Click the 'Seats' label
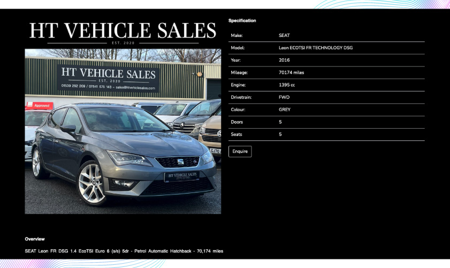 [237, 135]
